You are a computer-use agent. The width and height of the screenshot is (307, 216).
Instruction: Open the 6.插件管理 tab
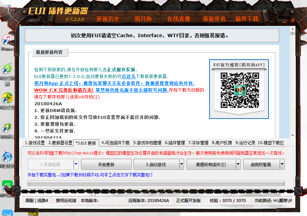pyautogui.click(x=175, y=143)
